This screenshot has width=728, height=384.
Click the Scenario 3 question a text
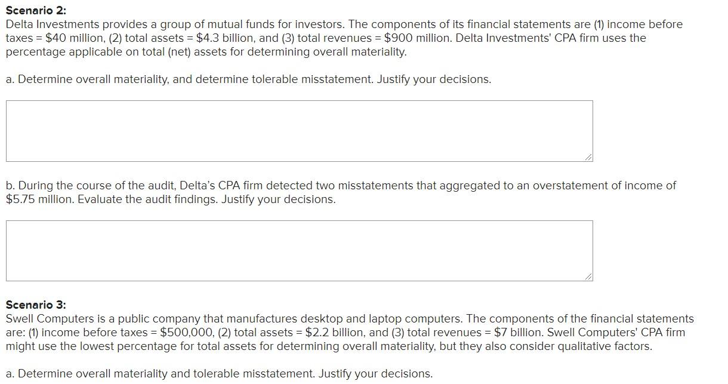pos(219,374)
